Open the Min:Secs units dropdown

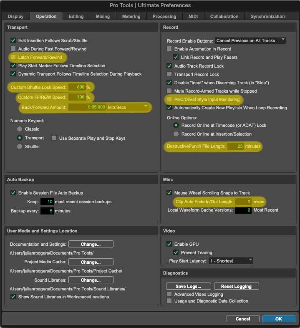click(127, 107)
